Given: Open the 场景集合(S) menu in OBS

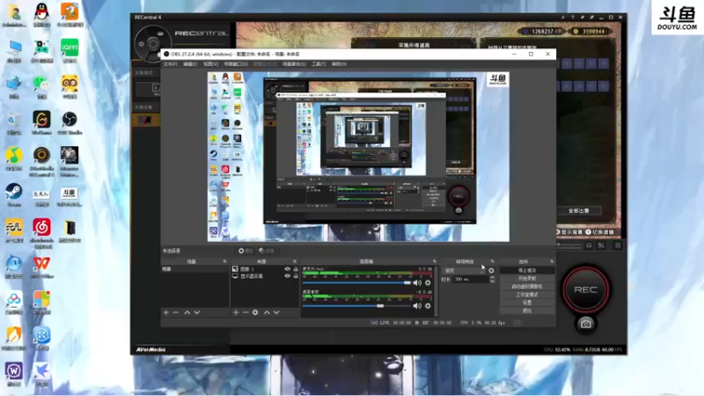Looking at the screenshot, I should [294, 64].
